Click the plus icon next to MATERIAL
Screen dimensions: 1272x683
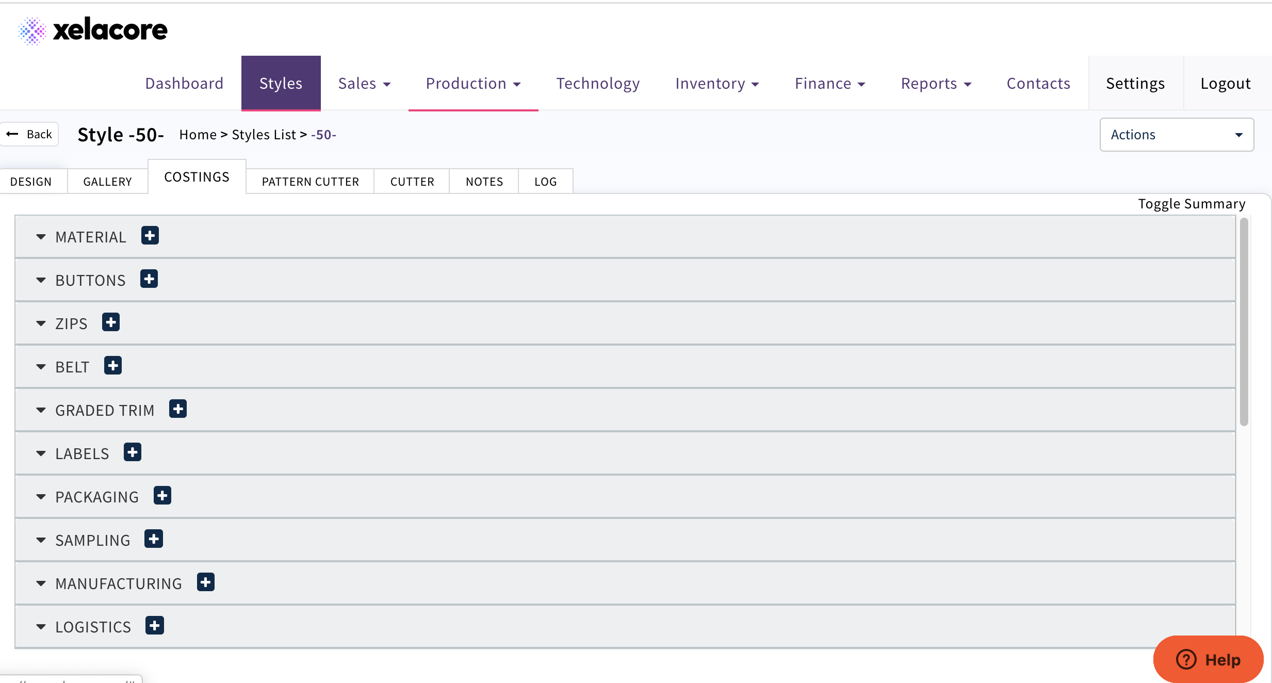point(150,236)
